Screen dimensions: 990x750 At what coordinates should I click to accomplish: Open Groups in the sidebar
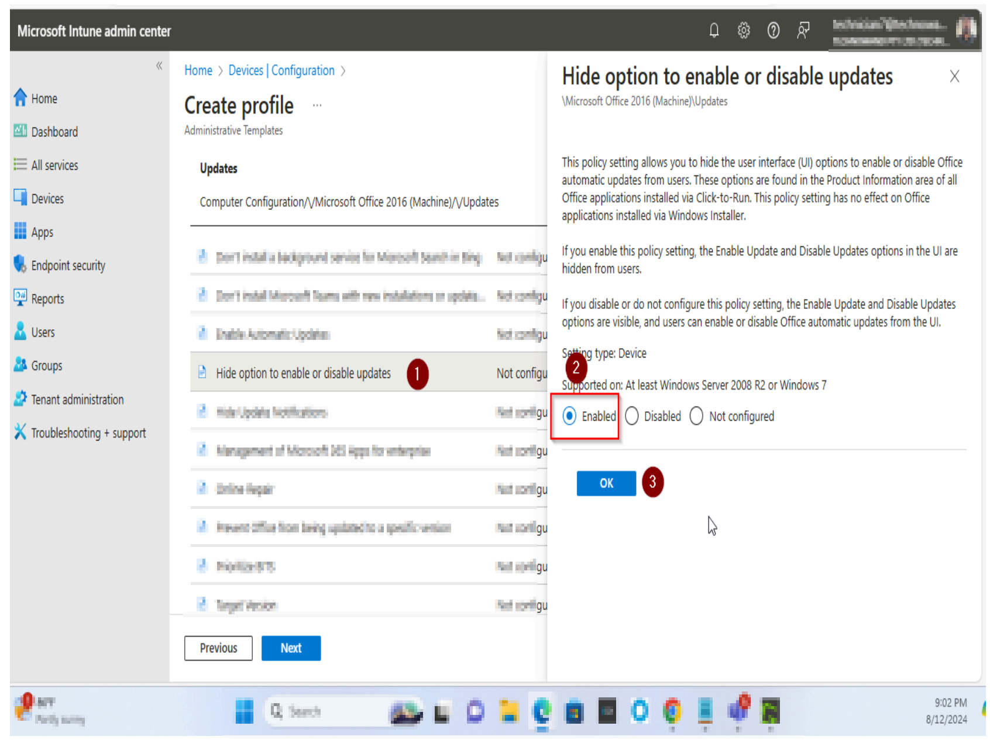[46, 366]
